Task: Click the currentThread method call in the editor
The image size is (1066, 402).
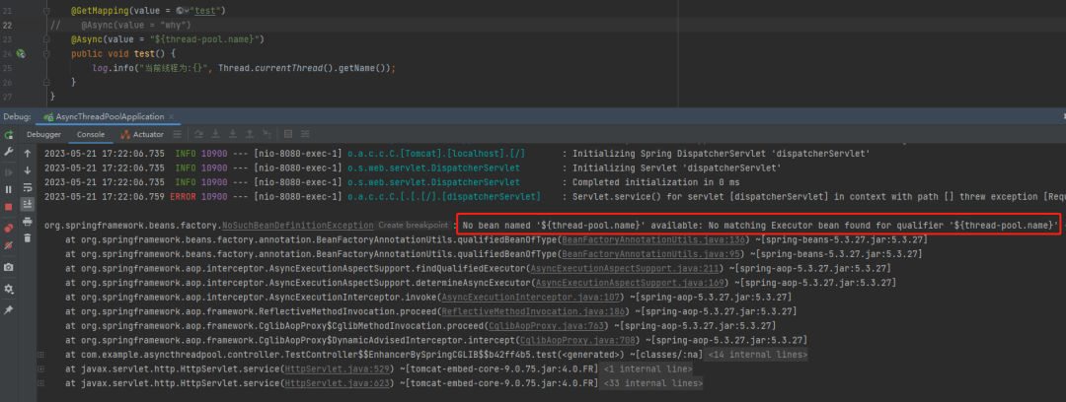Action: pos(287,69)
